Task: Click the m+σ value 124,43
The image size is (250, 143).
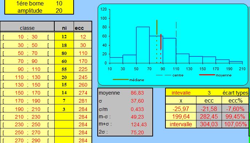Action: [x=139, y=124]
